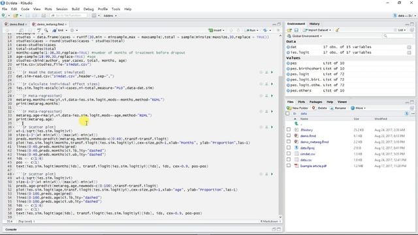Click the Go to file/function input field

(69, 16)
